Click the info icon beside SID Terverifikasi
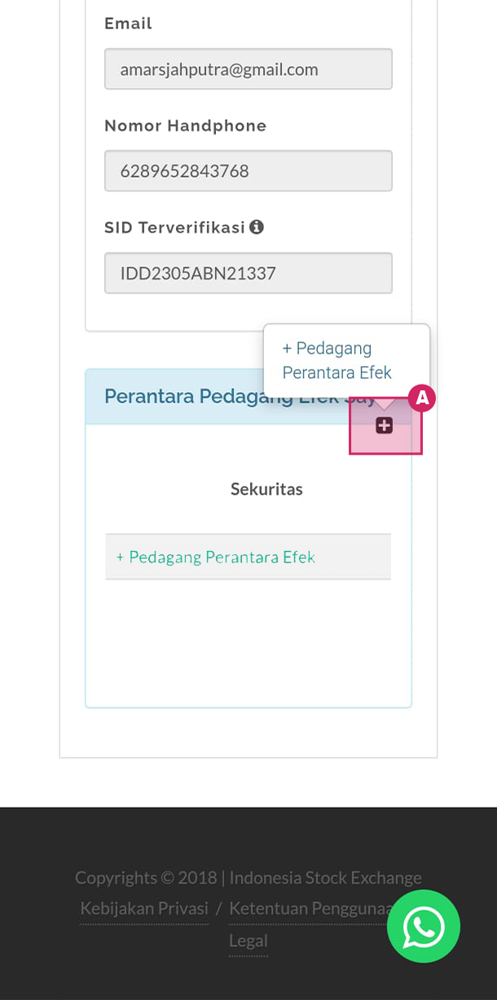 [257, 227]
